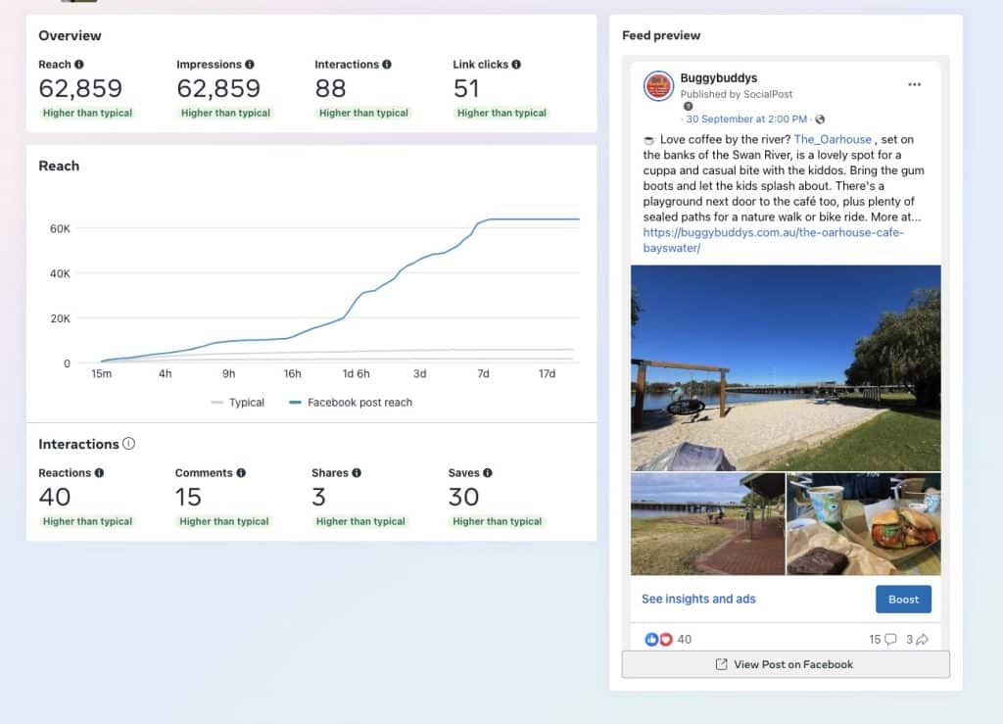1003x724 pixels.
Task: Click the Buggybuddys page name
Action: [718, 78]
